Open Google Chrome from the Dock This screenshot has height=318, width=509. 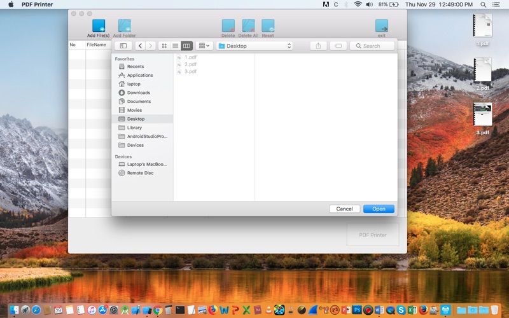point(158,310)
